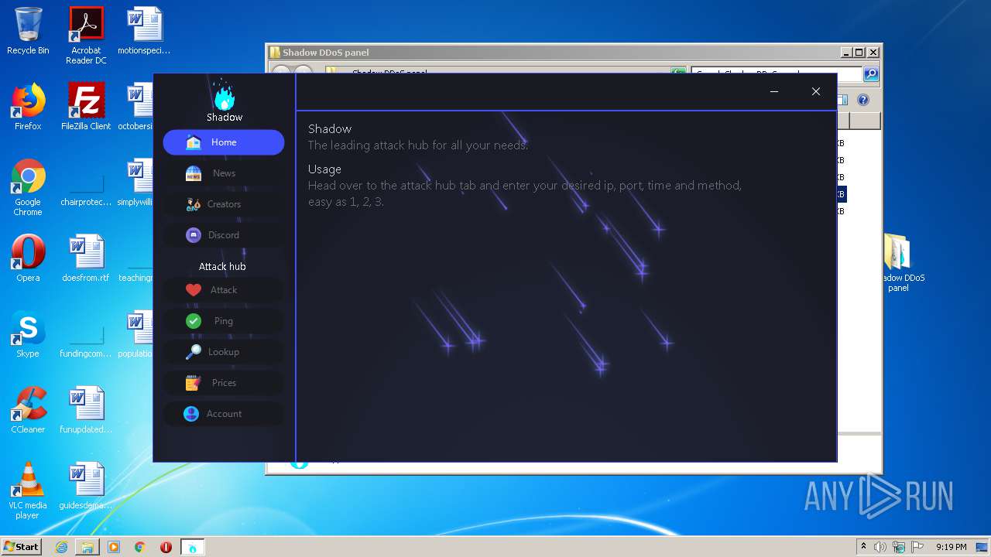Click the magnifying glass Lookup icon
The height and width of the screenshot is (557, 991).
pyautogui.click(x=194, y=352)
